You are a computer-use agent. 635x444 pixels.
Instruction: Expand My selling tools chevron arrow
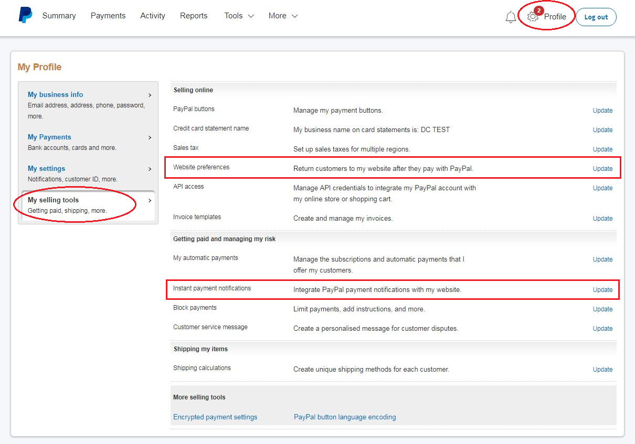[150, 201]
